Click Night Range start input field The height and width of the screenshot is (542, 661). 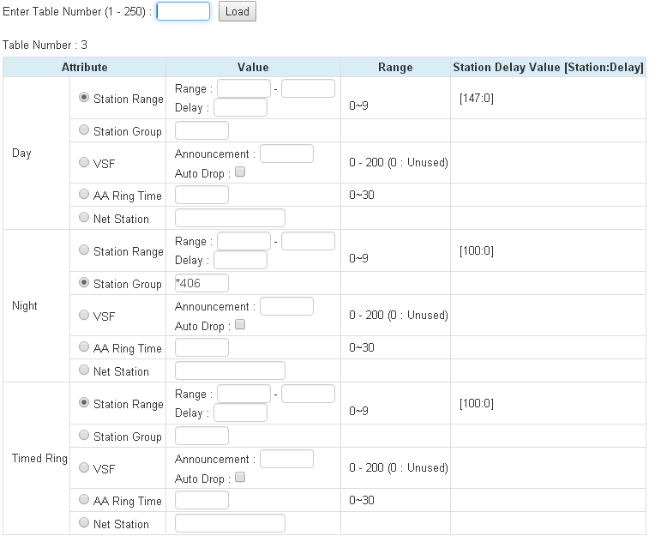pyautogui.click(x=243, y=241)
